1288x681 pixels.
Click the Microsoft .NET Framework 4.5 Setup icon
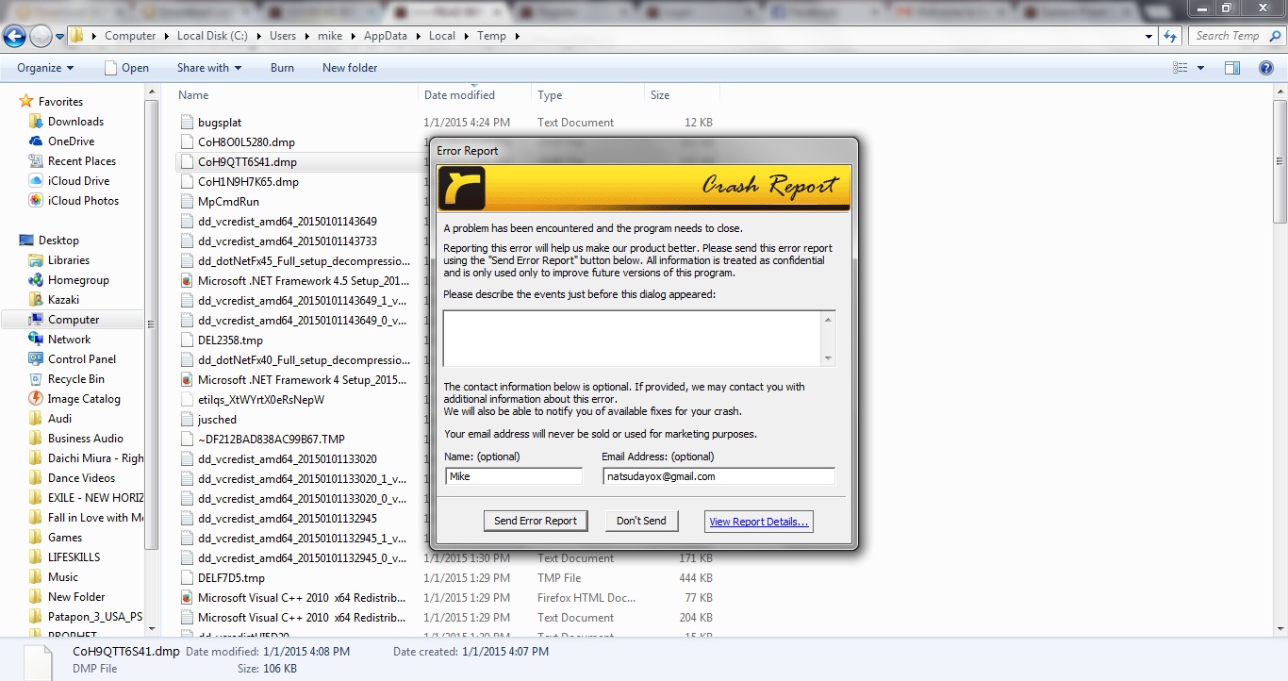click(187, 281)
